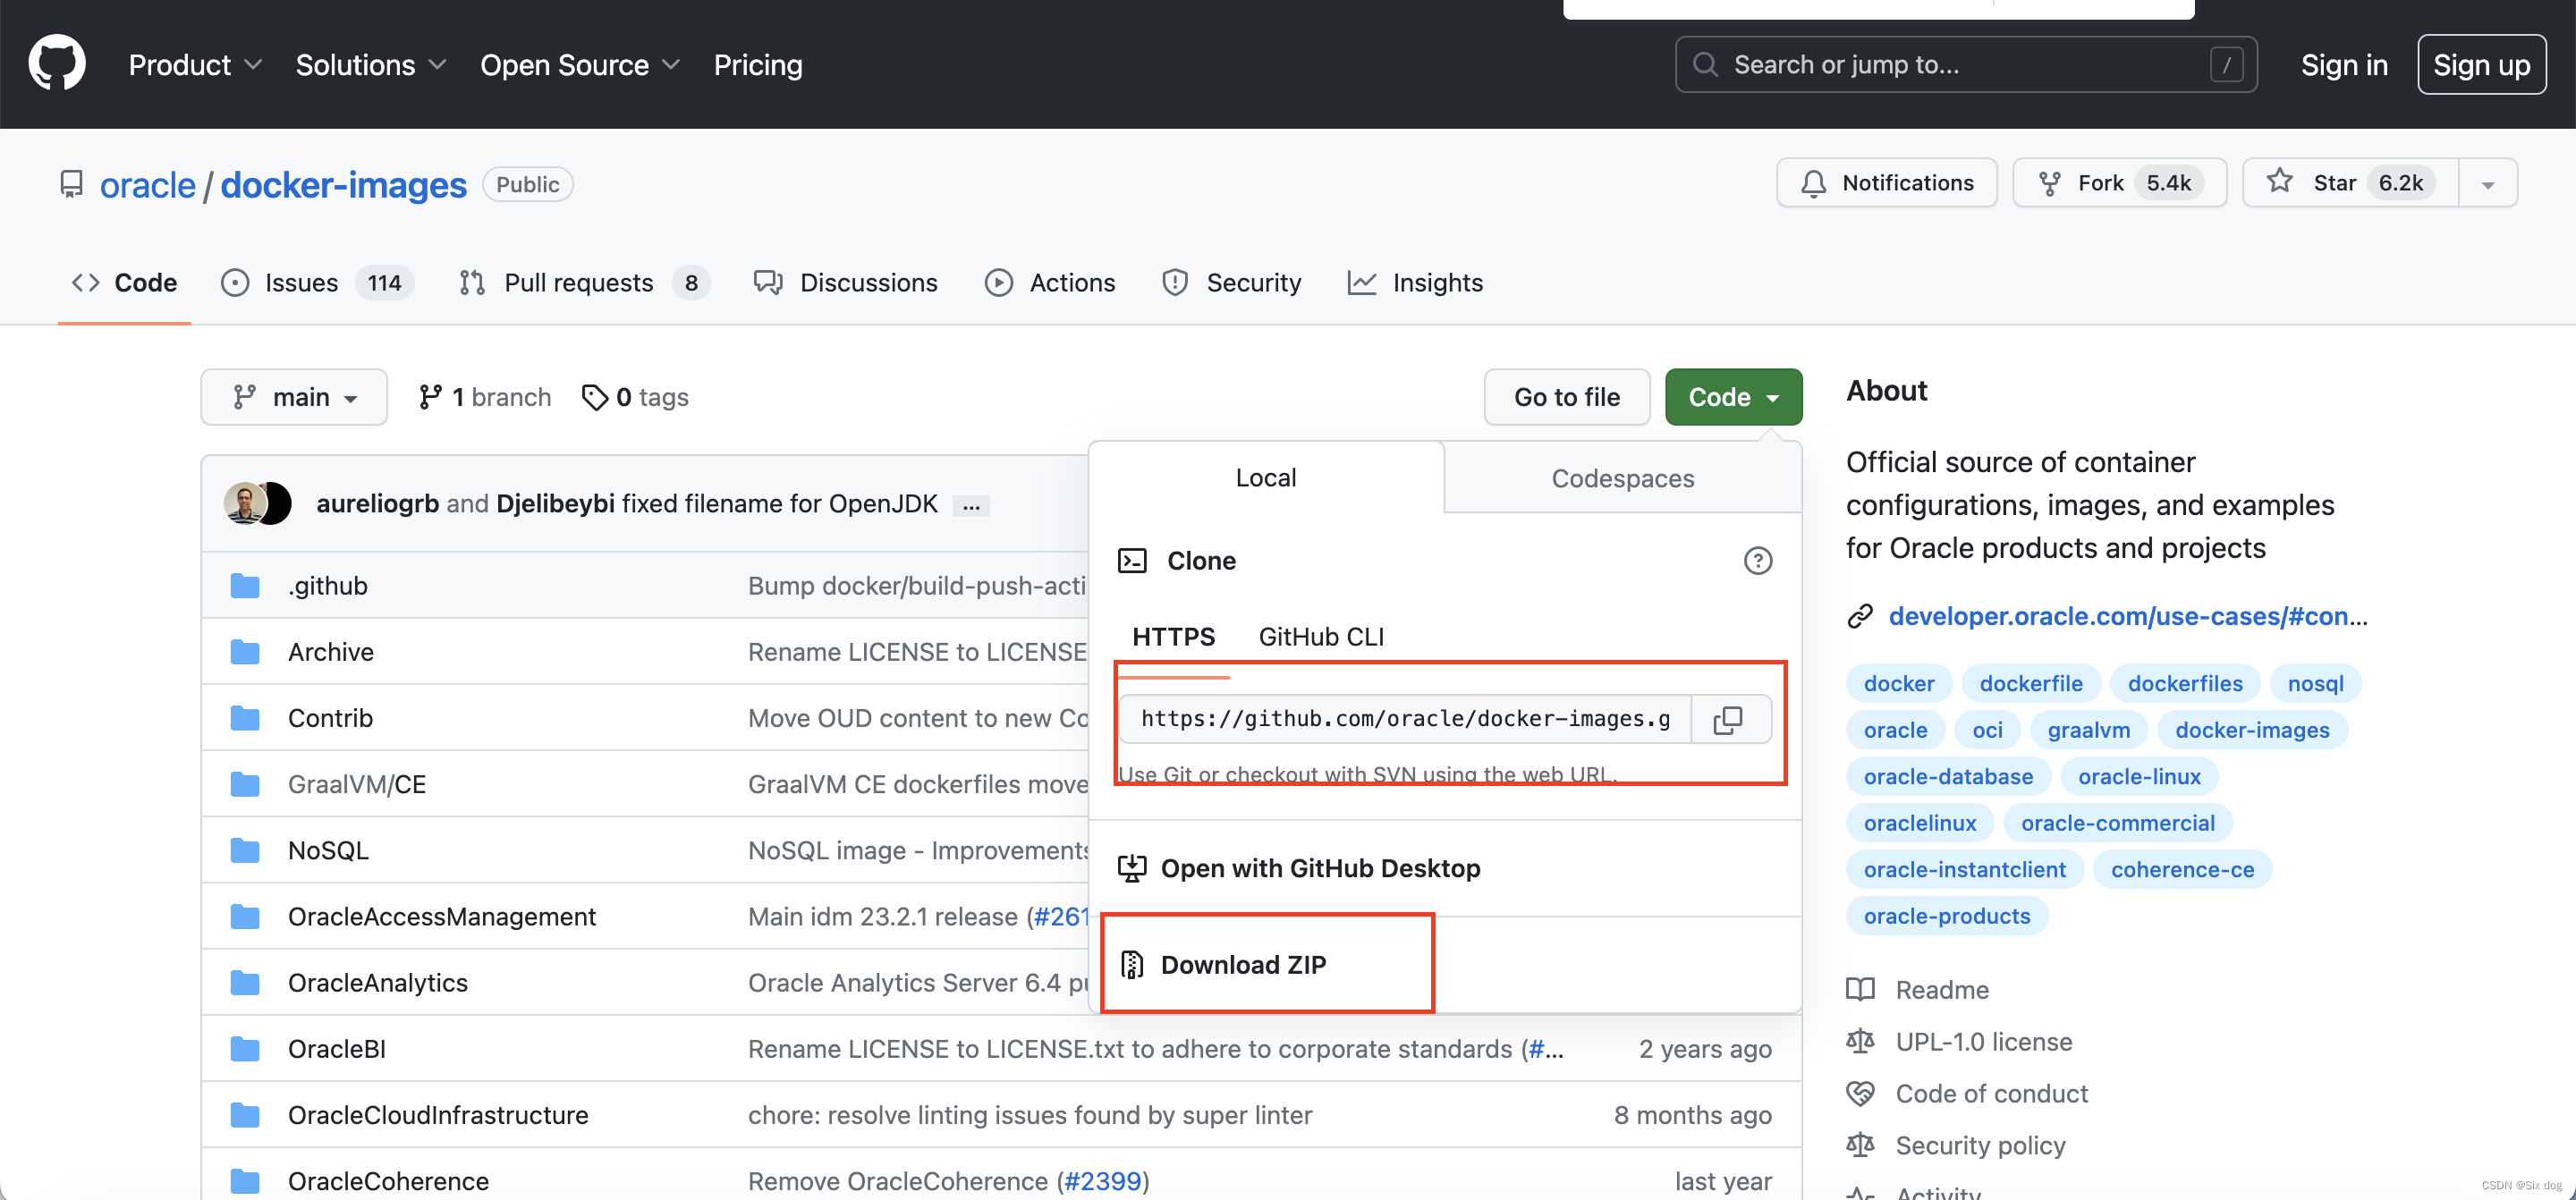Open the OracleAnalytics folder
The width and height of the screenshot is (2576, 1200).
click(x=378, y=983)
